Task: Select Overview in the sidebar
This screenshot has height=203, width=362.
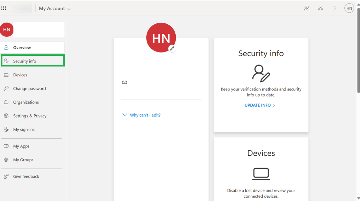Action: (32, 48)
